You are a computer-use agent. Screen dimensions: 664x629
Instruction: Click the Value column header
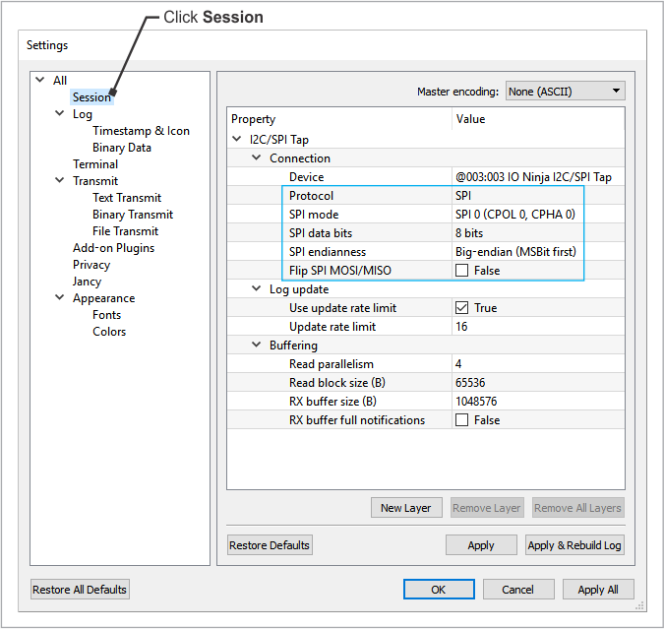(x=538, y=119)
